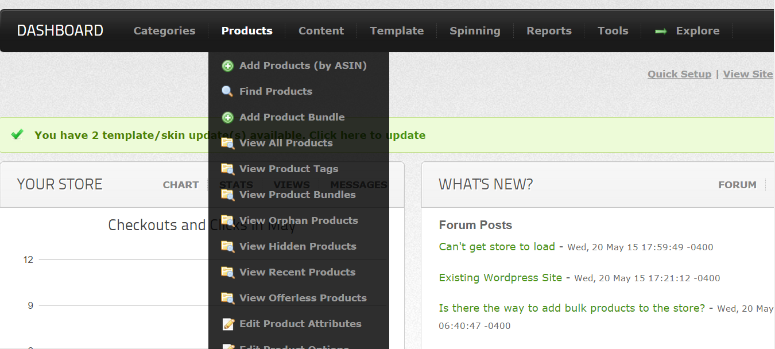Click the folder icon beside View Product Tags
775x349 pixels.
pyautogui.click(x=228, y=169)
